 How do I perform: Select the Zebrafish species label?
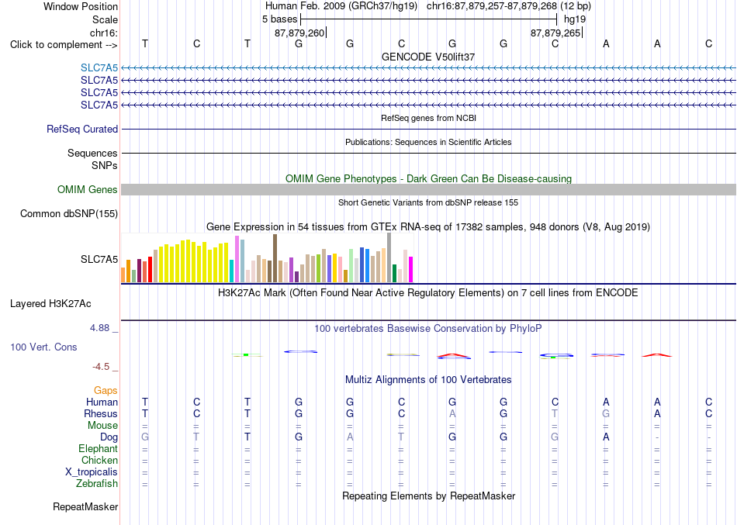[x=97, y=483]
